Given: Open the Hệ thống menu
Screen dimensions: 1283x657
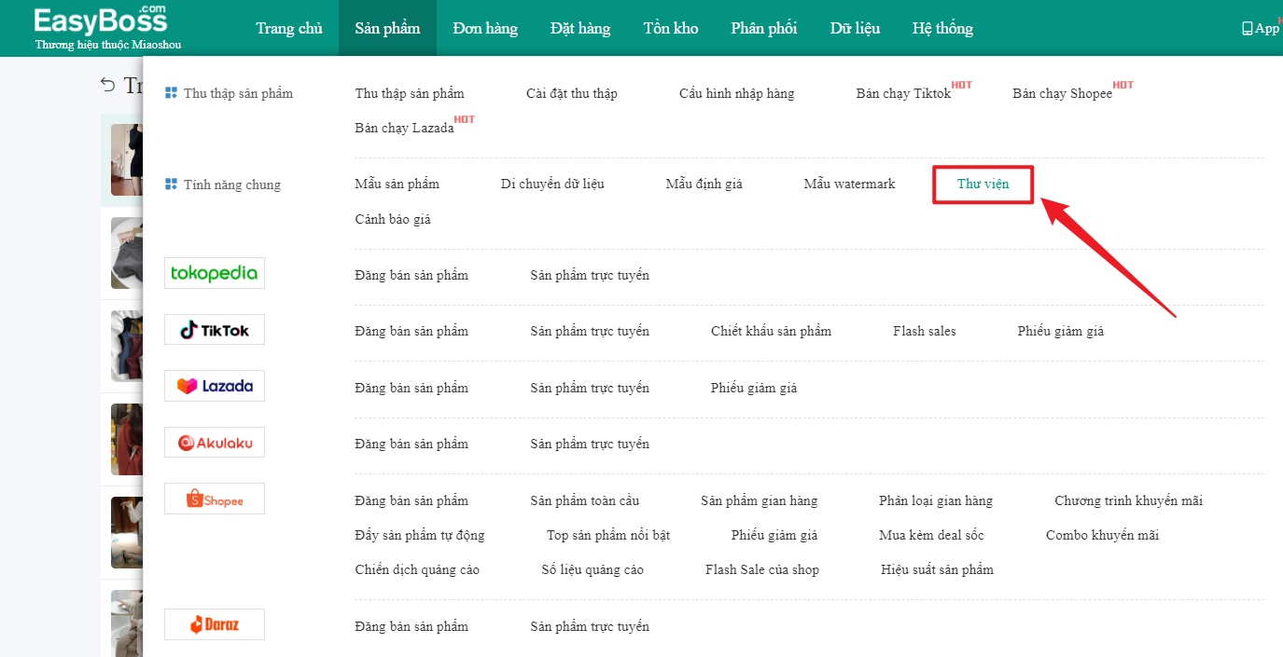Looking at the screenshot, I should (942, 28).
